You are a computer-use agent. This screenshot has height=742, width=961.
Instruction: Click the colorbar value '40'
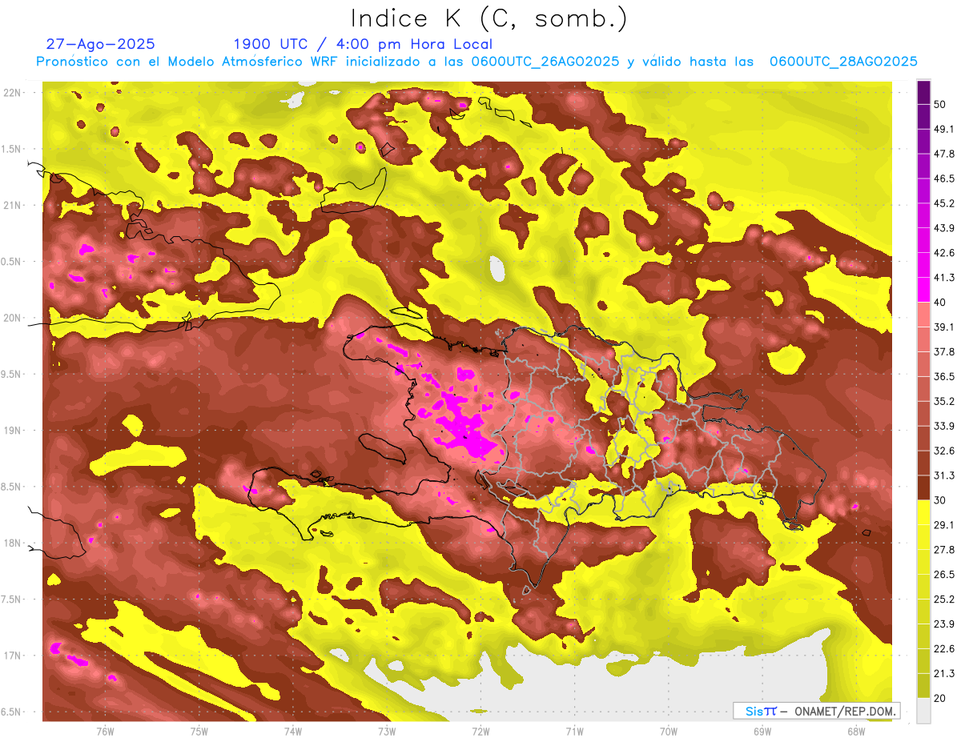(x=940, y=302)
